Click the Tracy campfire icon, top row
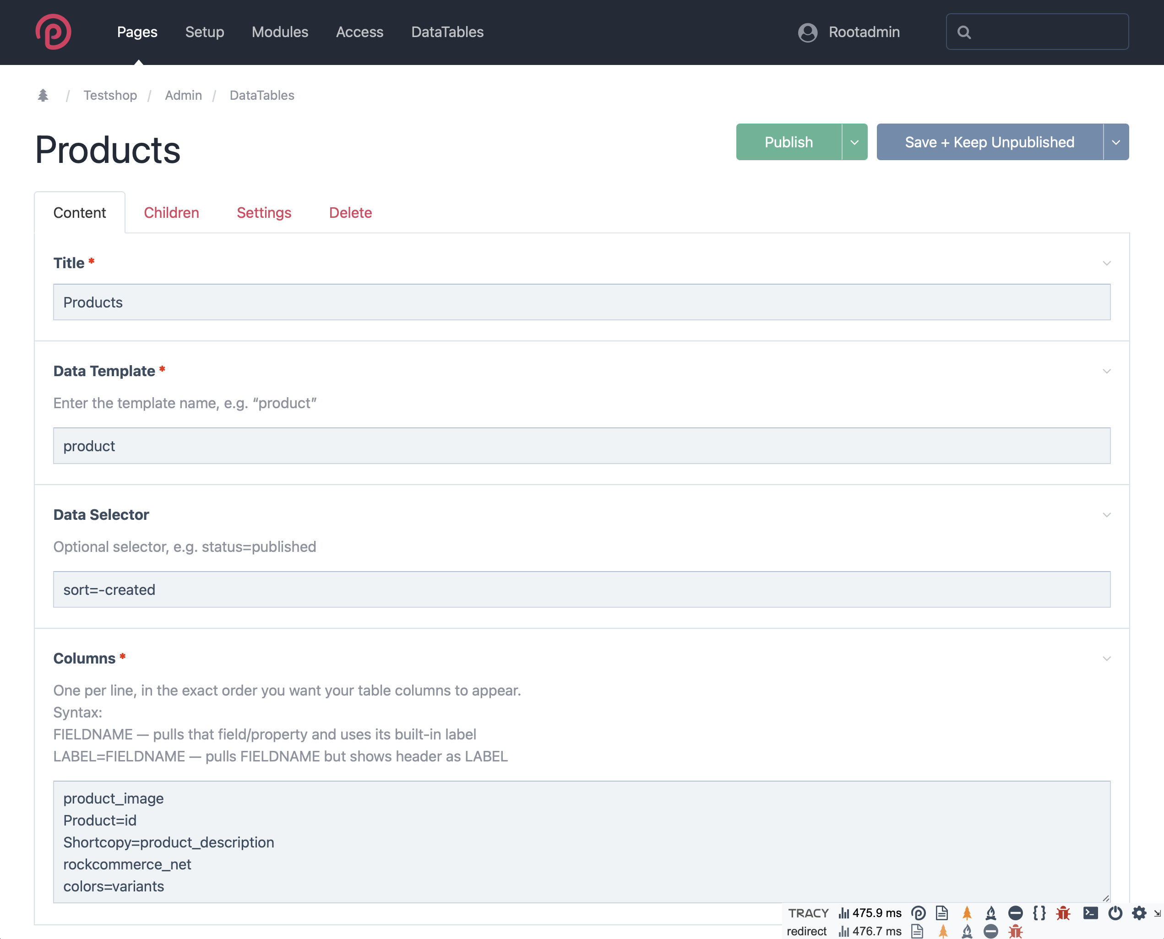Image resolution: width=1164 pixels, height=939 pixels. tap(991, 913)
